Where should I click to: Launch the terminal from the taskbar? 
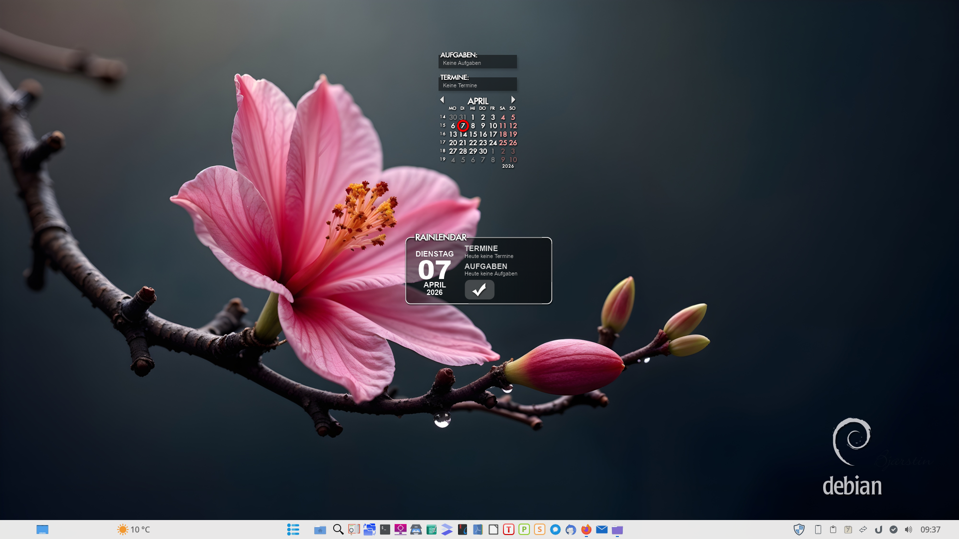coord(385,530)
